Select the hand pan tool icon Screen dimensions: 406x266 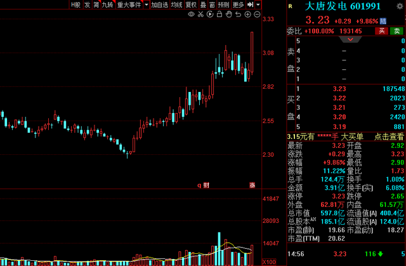(x=228, y=14)
